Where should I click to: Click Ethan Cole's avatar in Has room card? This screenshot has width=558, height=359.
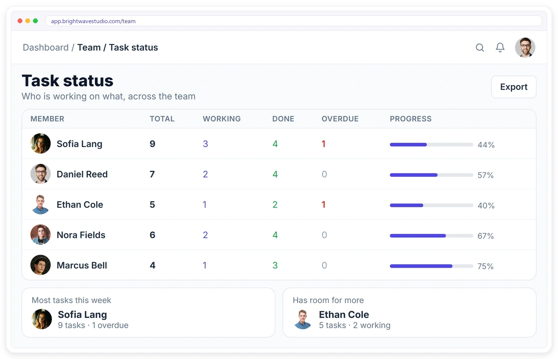coord(303,319)
